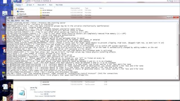Open the Format menu in Notepad
Screen dimensions: 180x101
pos(17,20)
